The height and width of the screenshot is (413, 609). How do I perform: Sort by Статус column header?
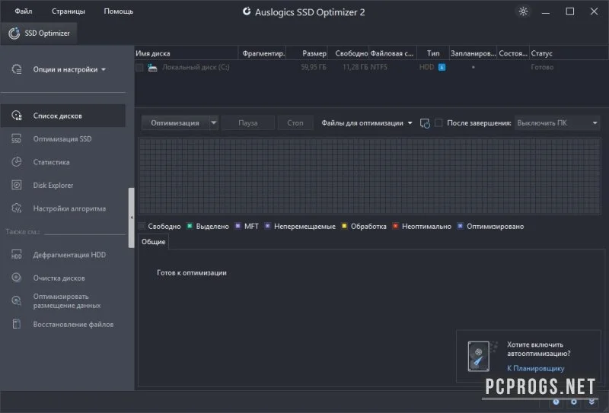tap(569, 53)
